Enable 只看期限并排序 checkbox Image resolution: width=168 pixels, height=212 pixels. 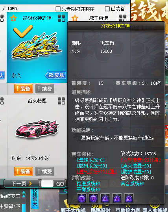[58, 9]
